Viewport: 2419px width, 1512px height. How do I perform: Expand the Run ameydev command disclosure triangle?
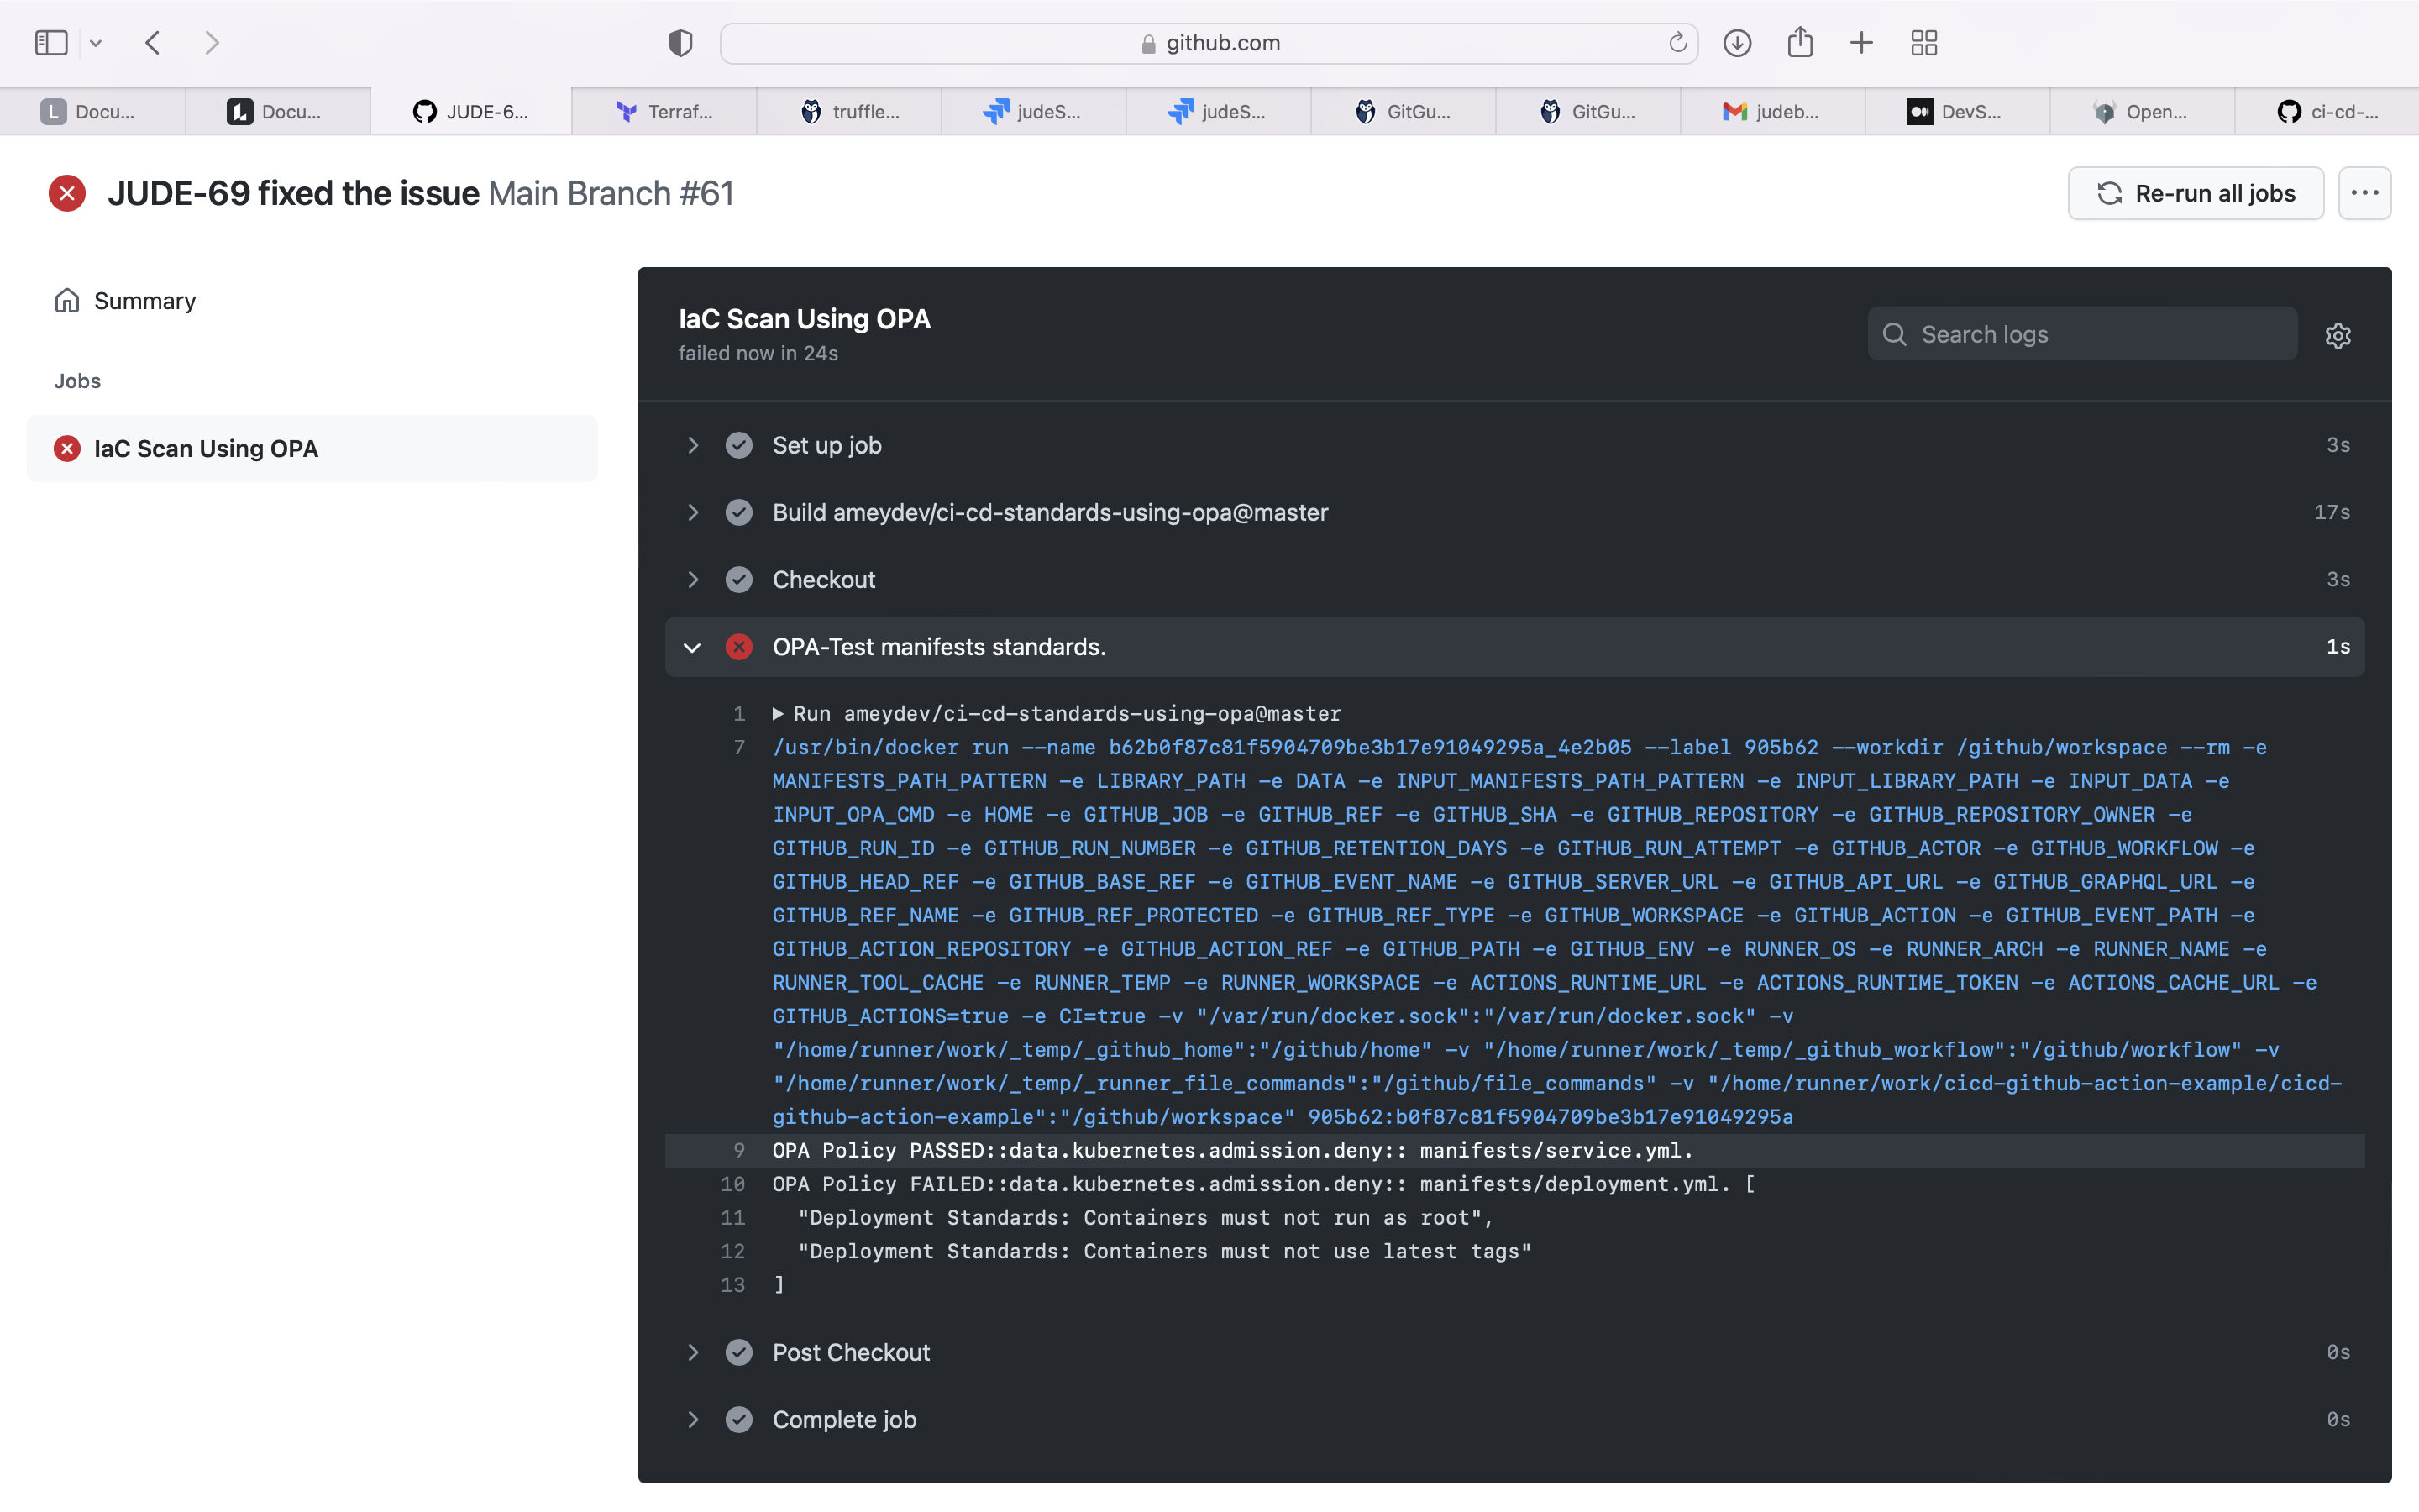778,714
